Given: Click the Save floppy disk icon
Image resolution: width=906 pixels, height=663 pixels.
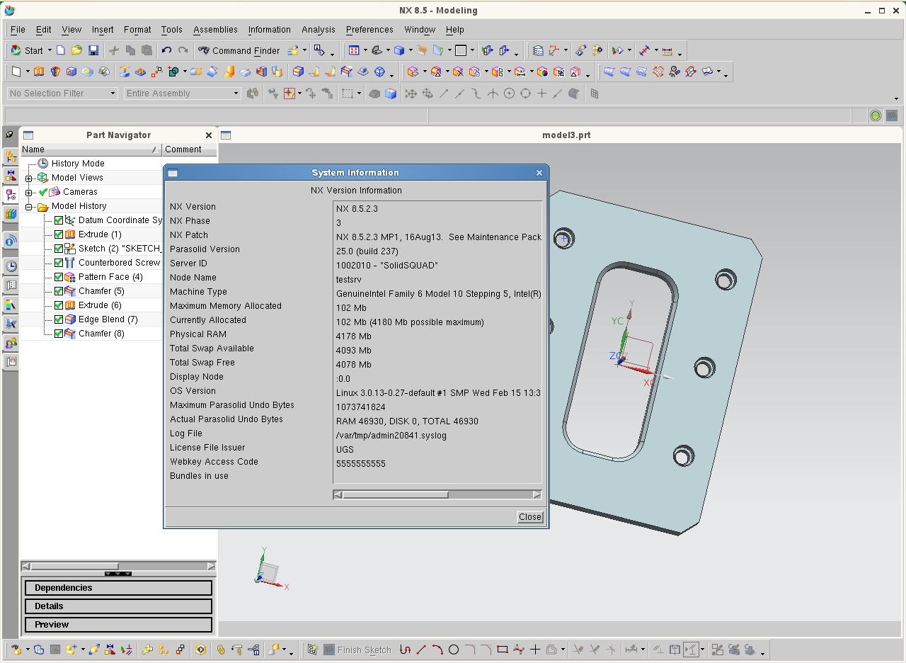Looking at the screenshot, I should click(93, 50).
